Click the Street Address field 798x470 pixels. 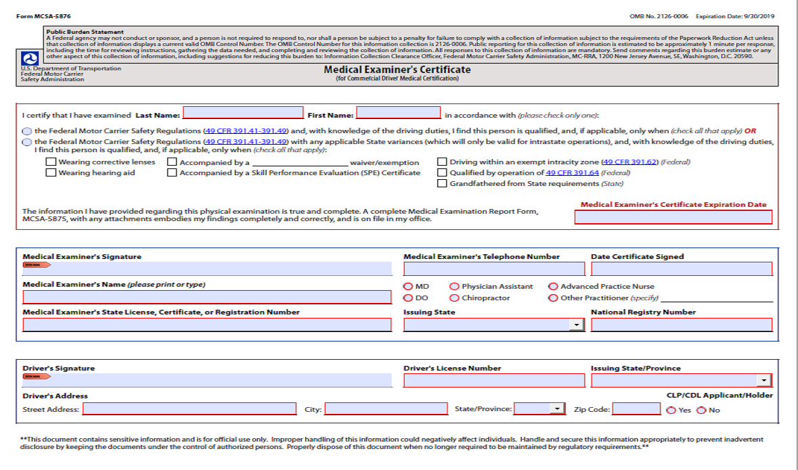[x=190, y=409]
